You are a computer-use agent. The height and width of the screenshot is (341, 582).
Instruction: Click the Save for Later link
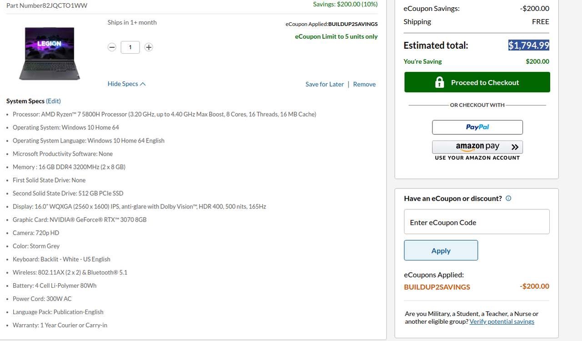coord(325,84)
